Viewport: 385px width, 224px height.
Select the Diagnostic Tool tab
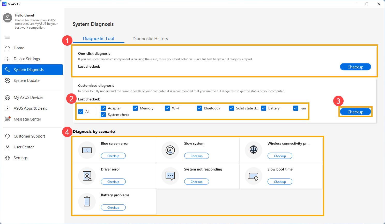99,38
